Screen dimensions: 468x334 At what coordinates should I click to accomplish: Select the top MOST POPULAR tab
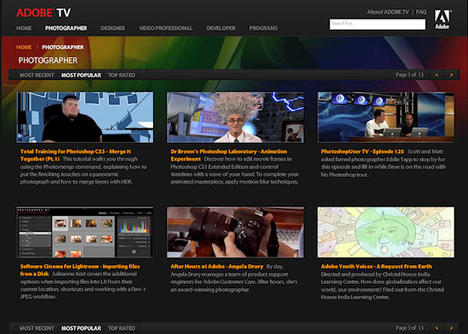81,75
